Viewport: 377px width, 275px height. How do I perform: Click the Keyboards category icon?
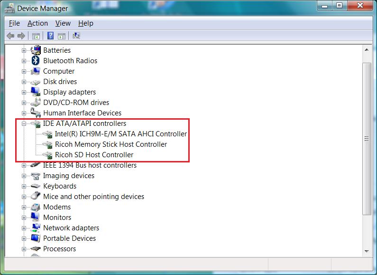tap(36, 186)
